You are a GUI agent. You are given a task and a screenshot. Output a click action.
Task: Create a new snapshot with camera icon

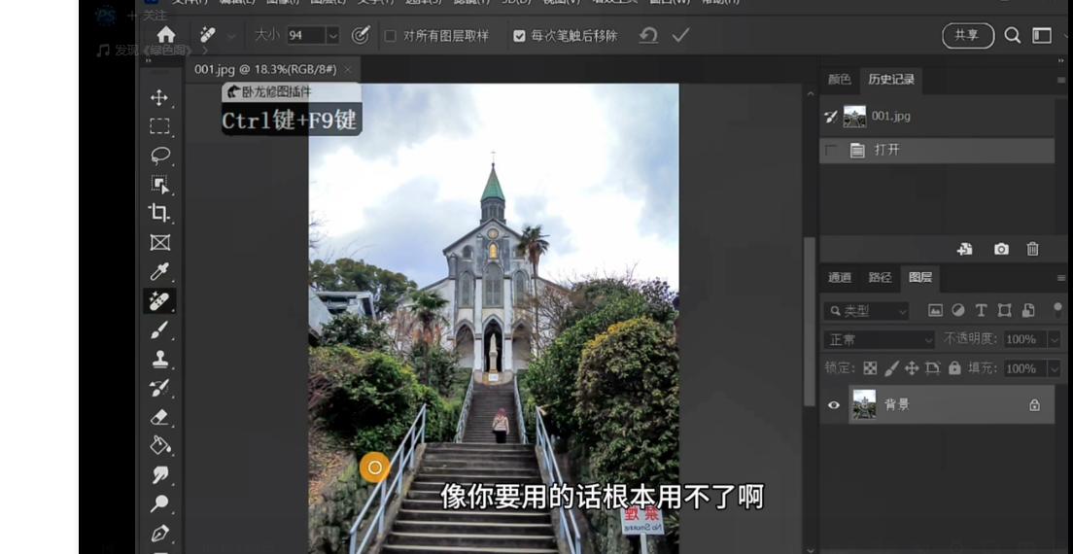[1001, 249]
